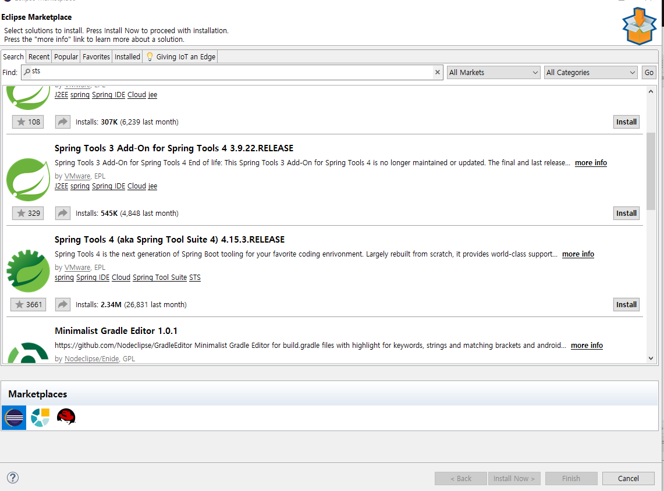Click the share arrow for Spring Tools 3 Add-On
The width and height of the screenshot is (664, 491).
[63, 214]
